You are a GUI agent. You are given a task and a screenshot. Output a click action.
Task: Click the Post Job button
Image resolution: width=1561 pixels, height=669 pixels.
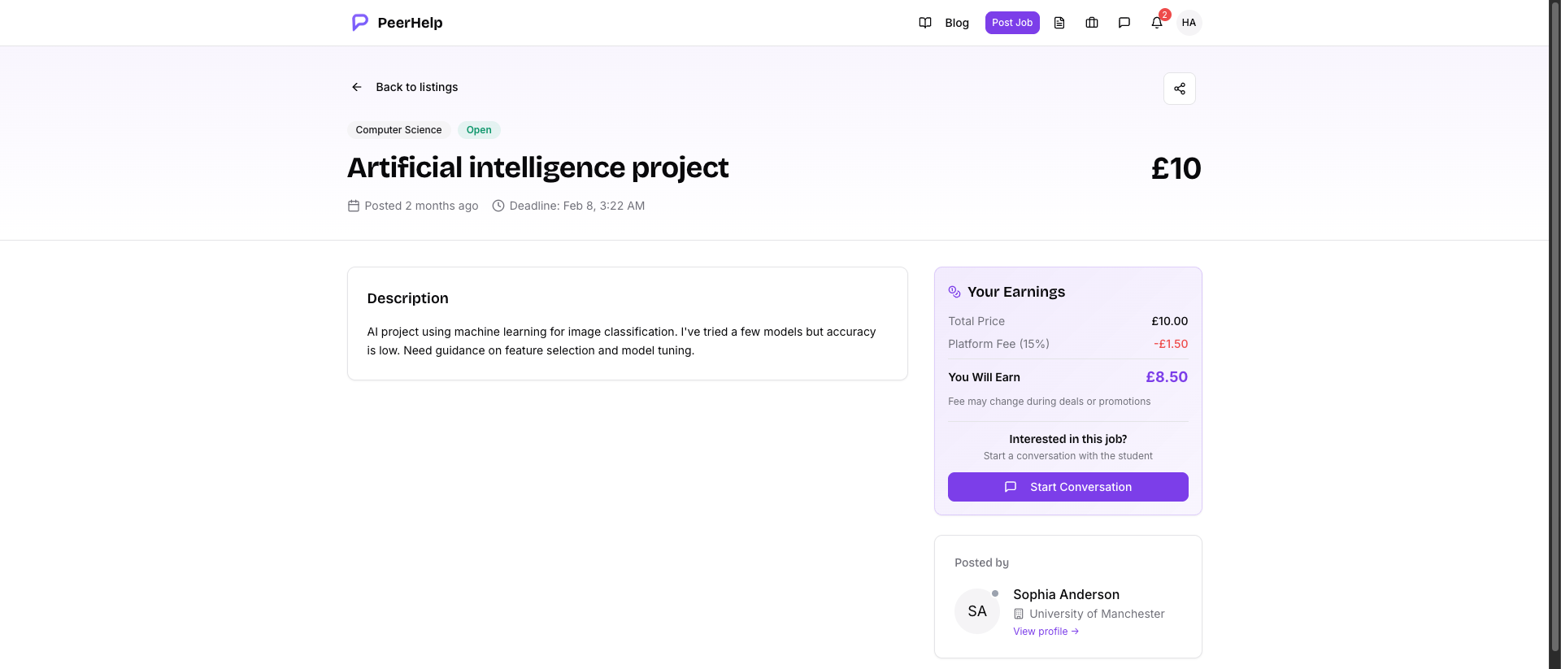coord(1012,23)
